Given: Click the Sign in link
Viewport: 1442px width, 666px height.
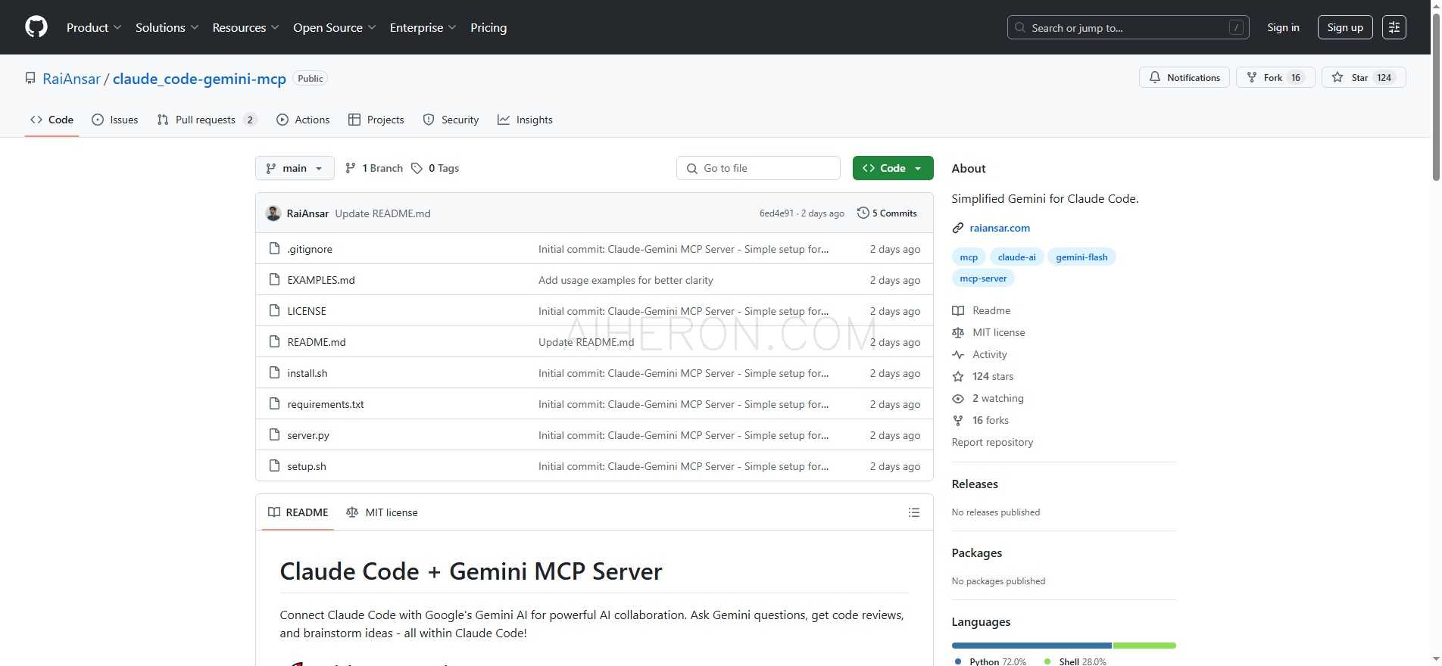Looking at the screenshot, I should coord(1283,27).
